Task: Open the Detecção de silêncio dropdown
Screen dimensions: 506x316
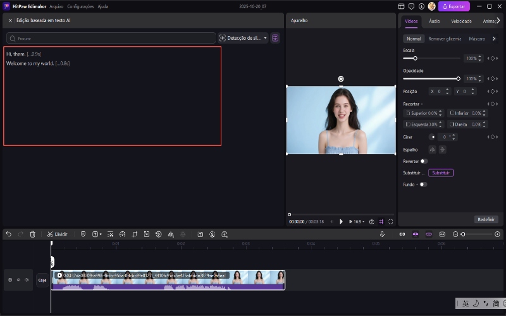Action: pos(243,38)
